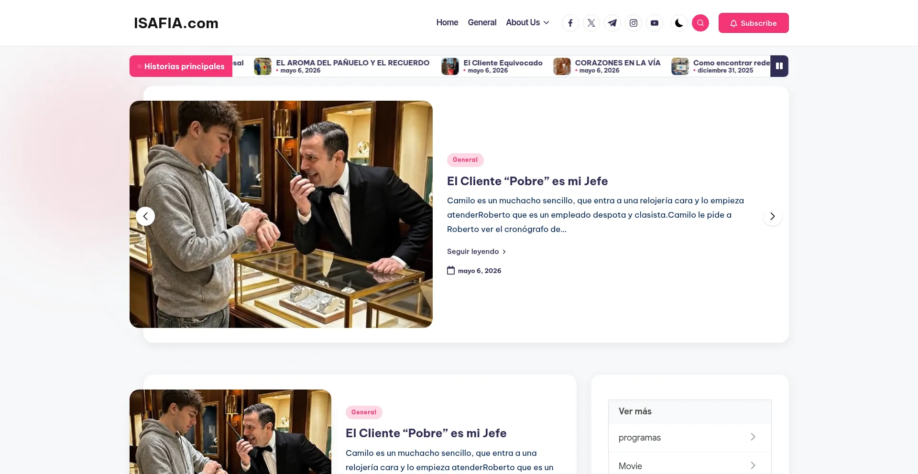The height and width of the screenshot is (474, 918).
Task: Open the featured slider jewelry store image
Action: tap(281, 214)
